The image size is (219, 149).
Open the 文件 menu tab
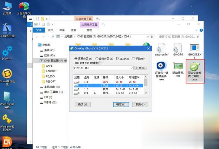39,30
